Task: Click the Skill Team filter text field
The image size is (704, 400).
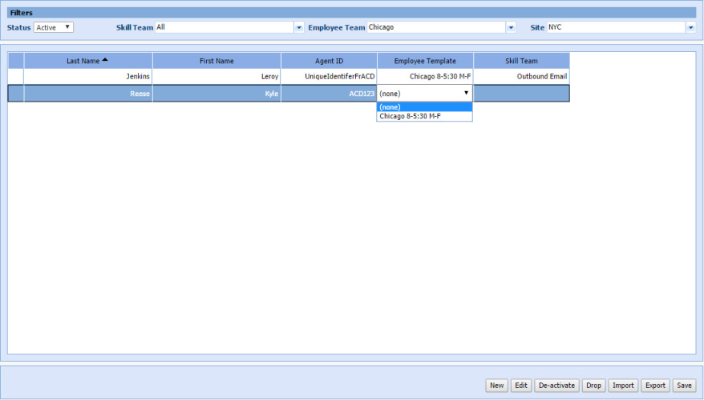Action: pos(225,27)
